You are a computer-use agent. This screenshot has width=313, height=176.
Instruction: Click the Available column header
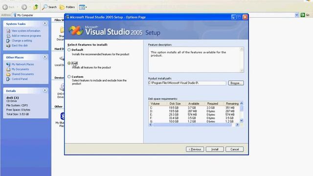(x=194, y=104)
